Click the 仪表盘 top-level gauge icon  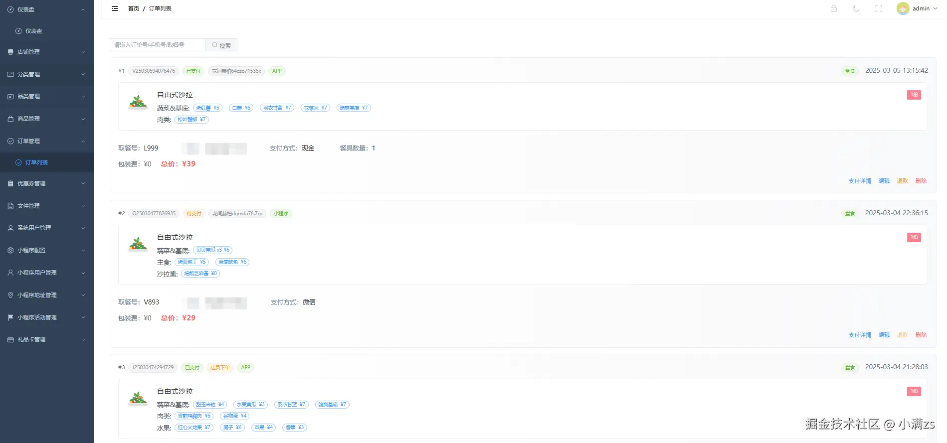10,9
